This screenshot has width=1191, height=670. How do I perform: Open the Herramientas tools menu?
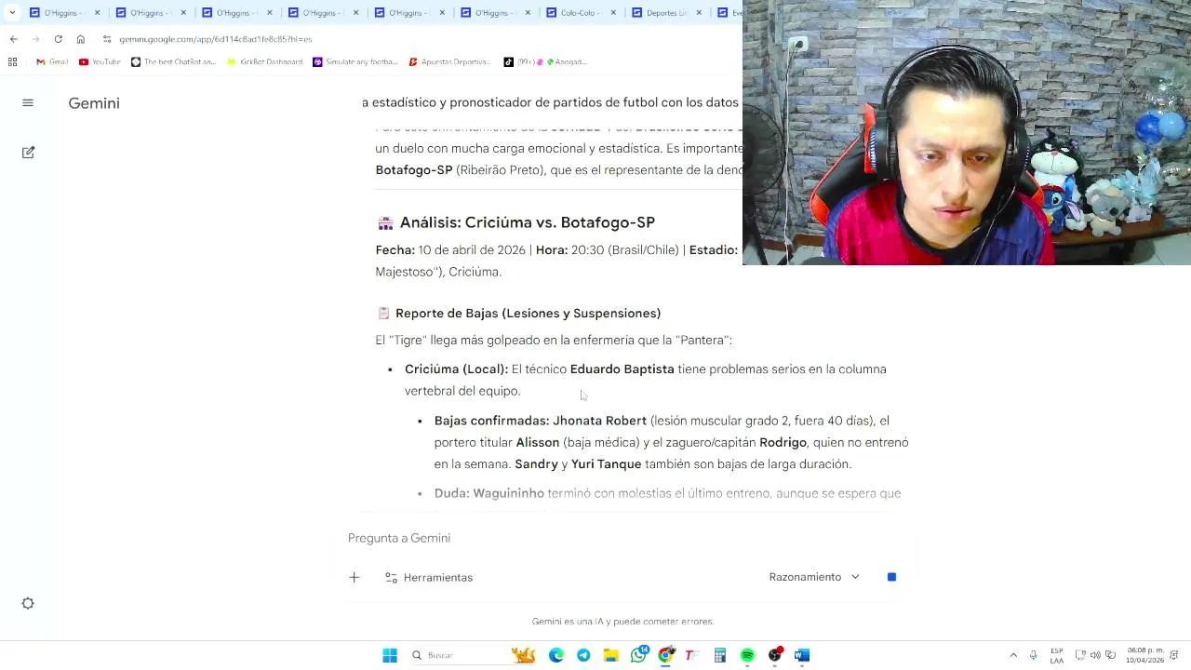point(429,577)
